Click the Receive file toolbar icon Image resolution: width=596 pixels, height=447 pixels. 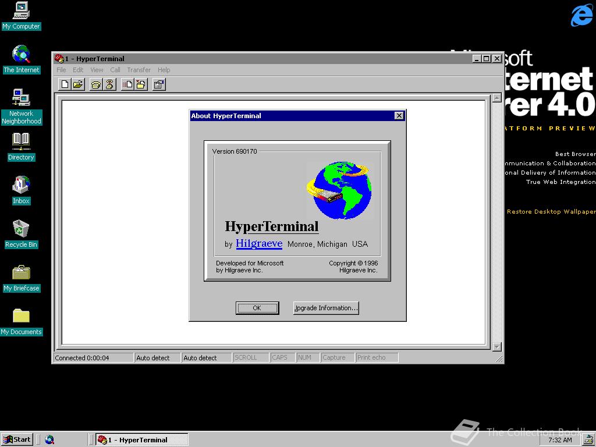coord(141,84)
